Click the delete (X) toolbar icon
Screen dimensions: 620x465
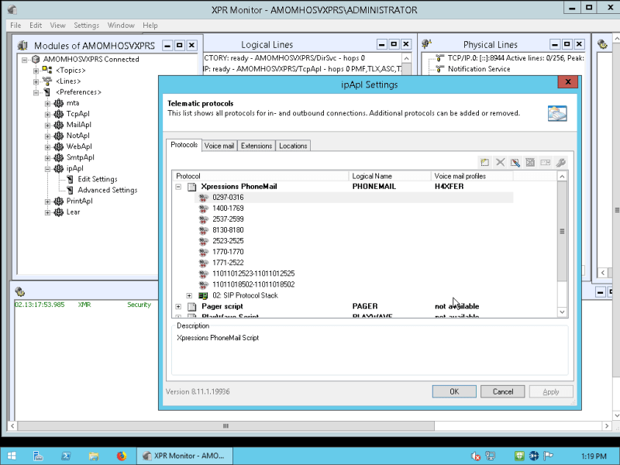(x=500, y=162)
